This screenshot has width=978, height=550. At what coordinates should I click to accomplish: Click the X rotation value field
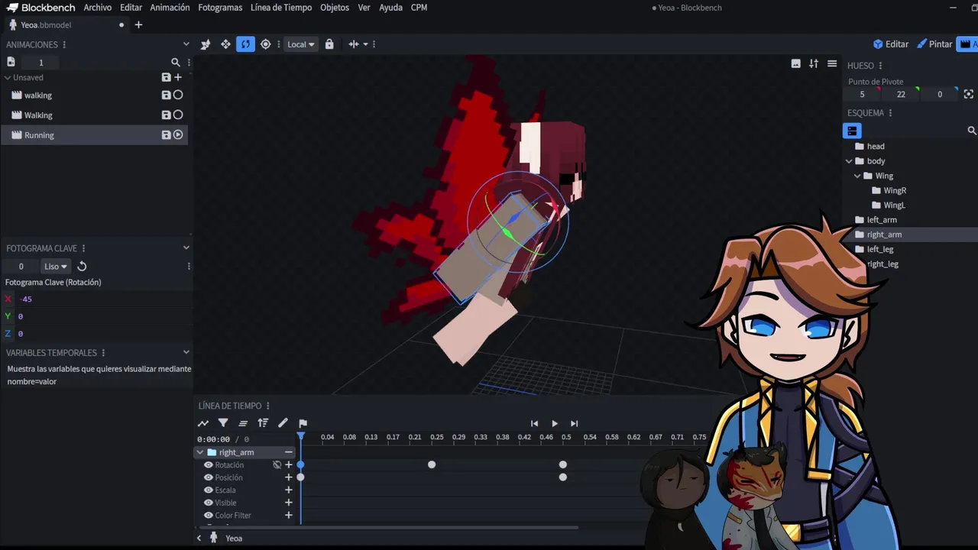pyautogui.click(x=103, y=299)
